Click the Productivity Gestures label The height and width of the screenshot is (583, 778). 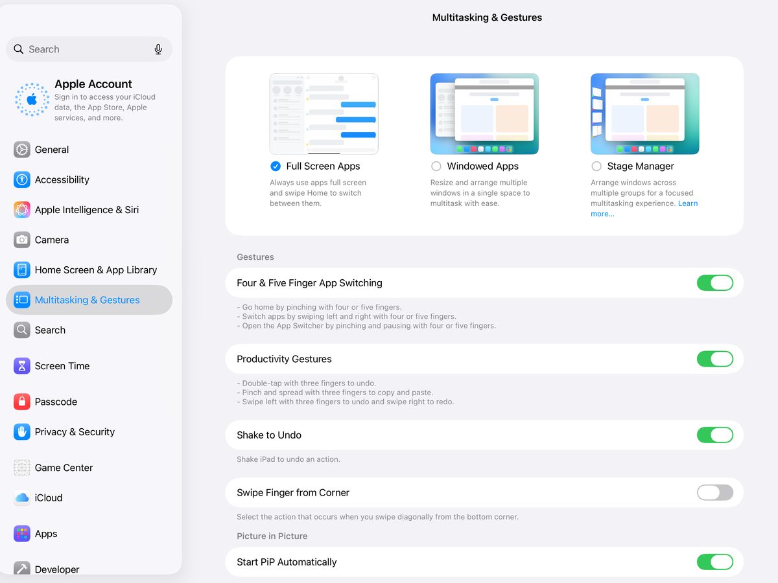[x=284, y=359]
